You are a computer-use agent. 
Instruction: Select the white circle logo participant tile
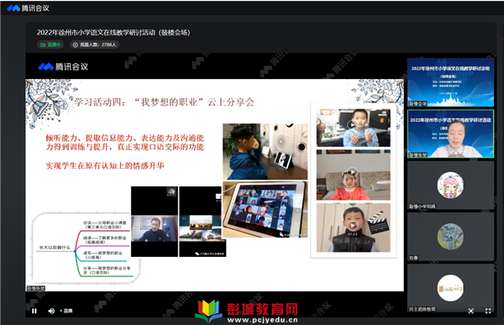tap(450, 288)
